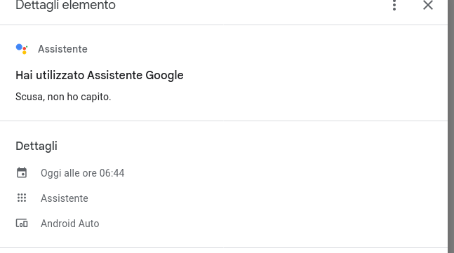Click the divider line above the Dettagli heading
This screenshot has height=253, width=454.
click(224, 121)
